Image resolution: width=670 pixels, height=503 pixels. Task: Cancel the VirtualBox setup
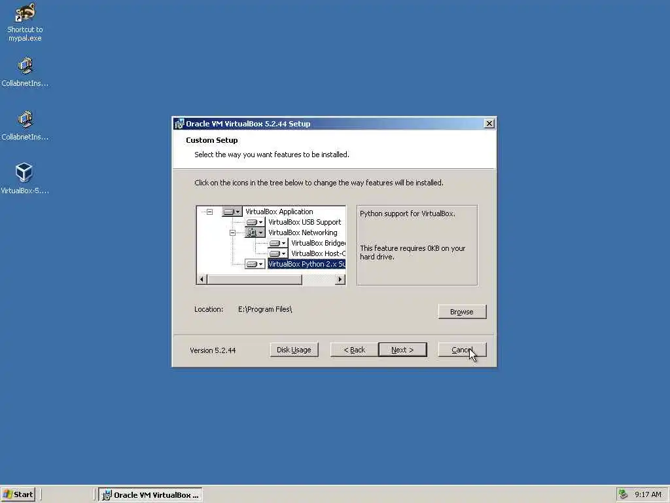[x=462, y=350]
